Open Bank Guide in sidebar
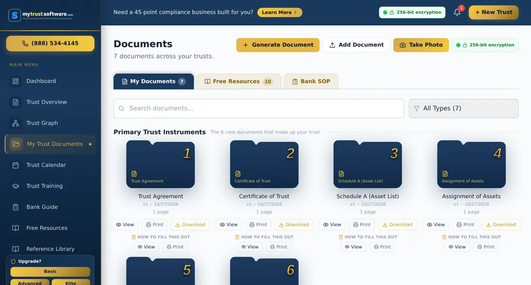The height and width of the screenshot is (285, 531). (x=50, y=207)
